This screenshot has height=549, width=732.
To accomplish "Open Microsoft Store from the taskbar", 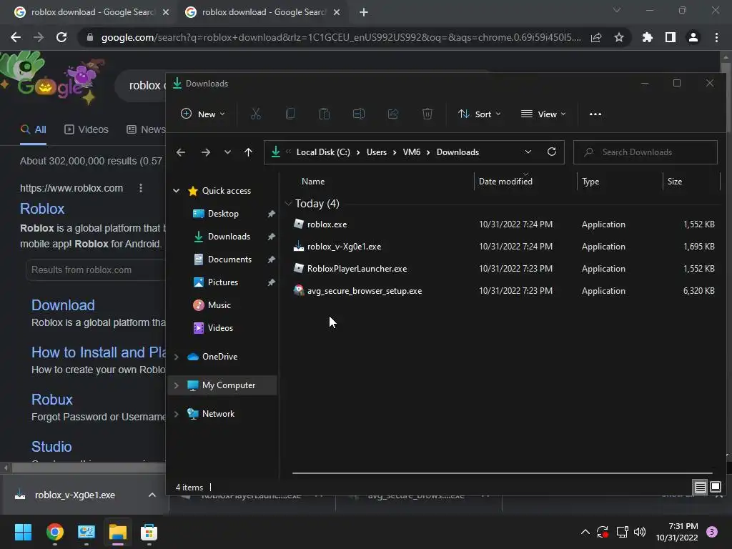I will pos(149,532).
